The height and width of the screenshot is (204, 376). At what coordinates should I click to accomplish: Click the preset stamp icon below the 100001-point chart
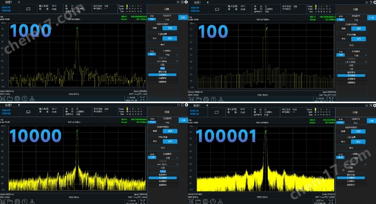point(220,202)
